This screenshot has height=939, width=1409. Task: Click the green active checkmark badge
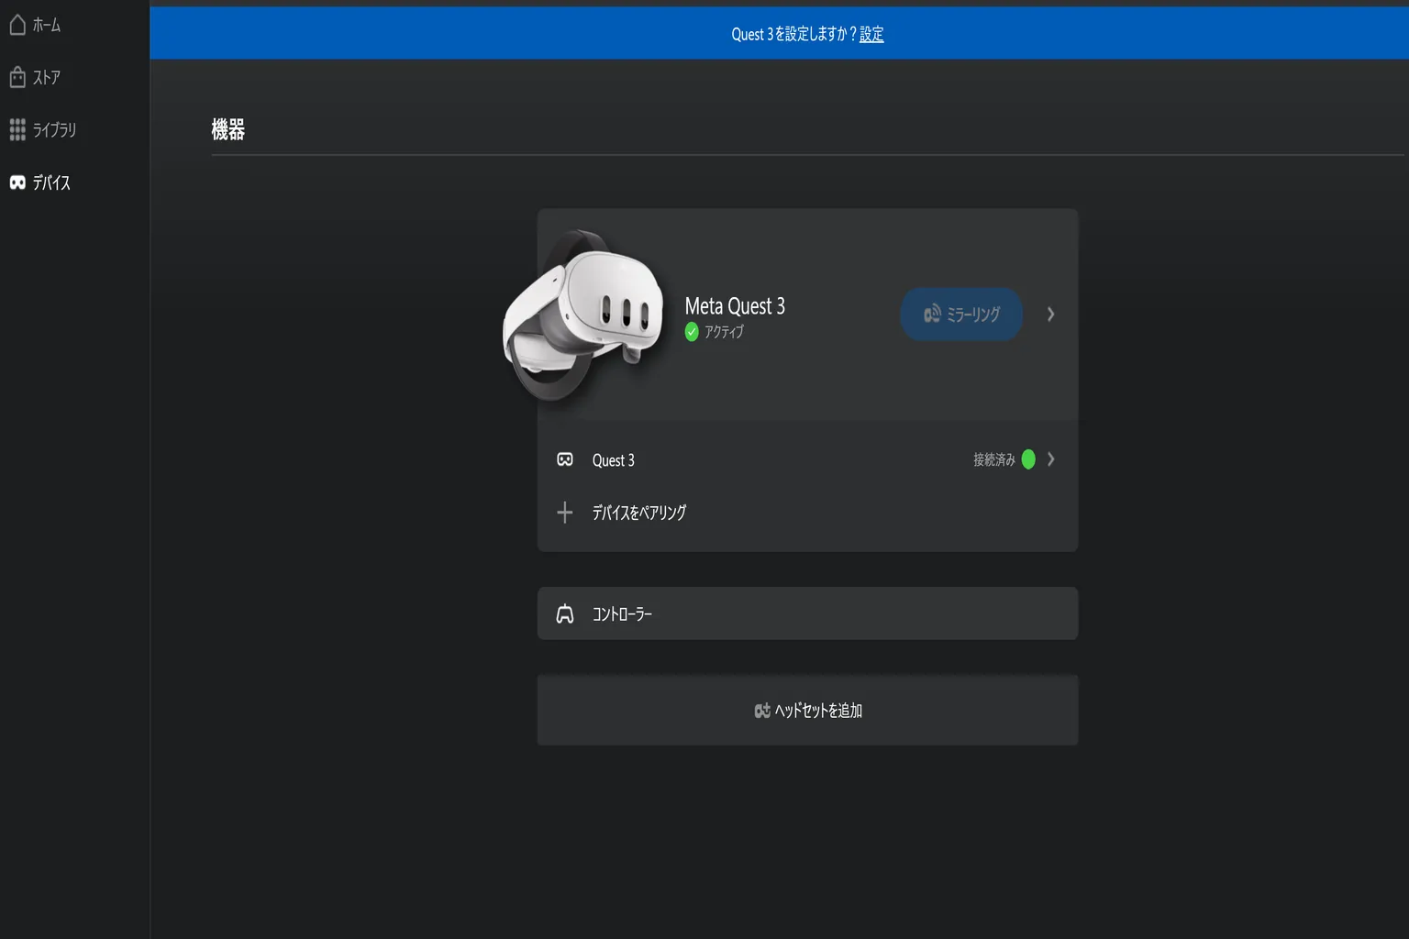[x=692, y=332]
